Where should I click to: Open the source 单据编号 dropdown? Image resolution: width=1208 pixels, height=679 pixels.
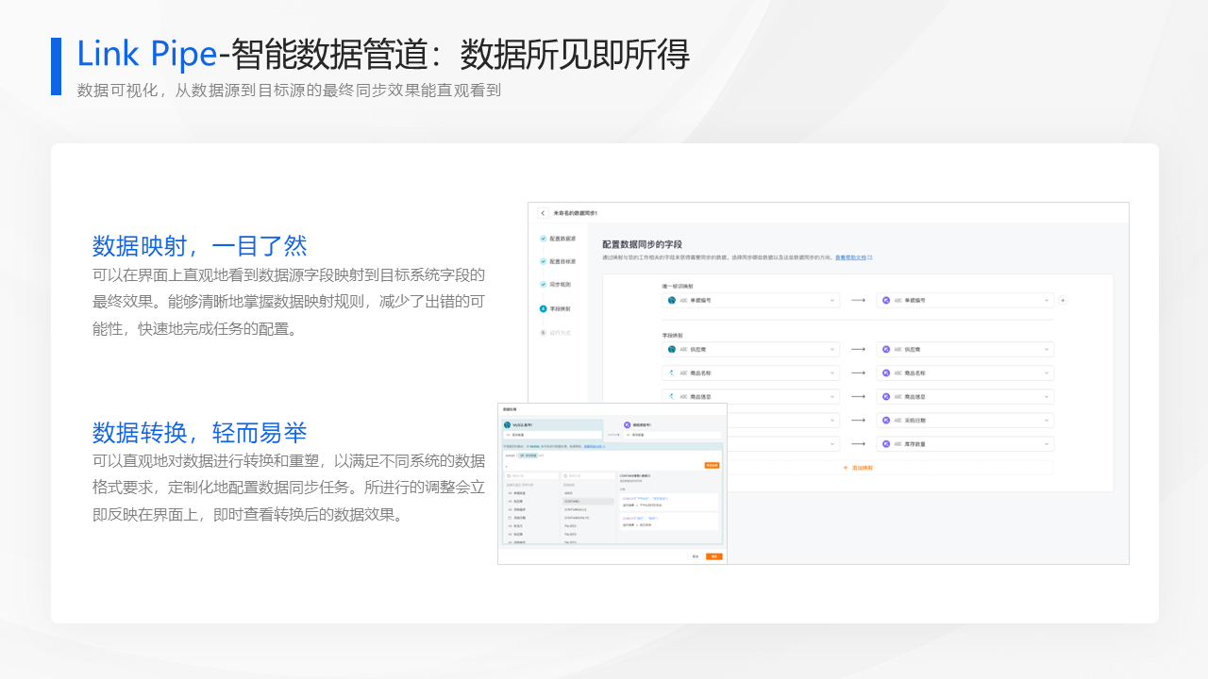click(x=750, y=300)
